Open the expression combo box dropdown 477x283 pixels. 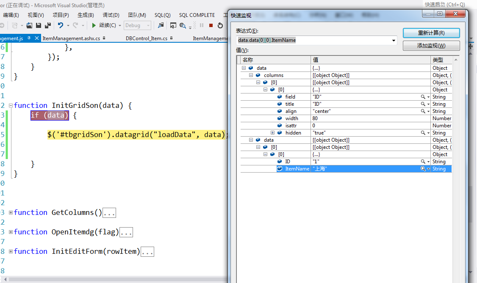(x=394, y=40)
